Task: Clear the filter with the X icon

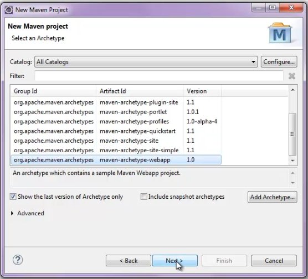Action: [292, 76]
